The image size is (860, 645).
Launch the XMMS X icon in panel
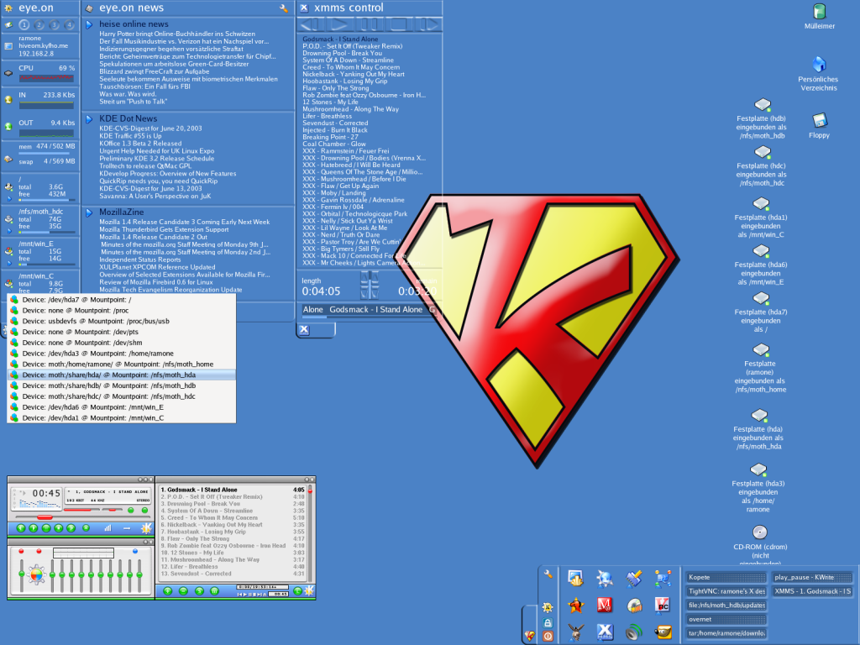click(605, 632)
